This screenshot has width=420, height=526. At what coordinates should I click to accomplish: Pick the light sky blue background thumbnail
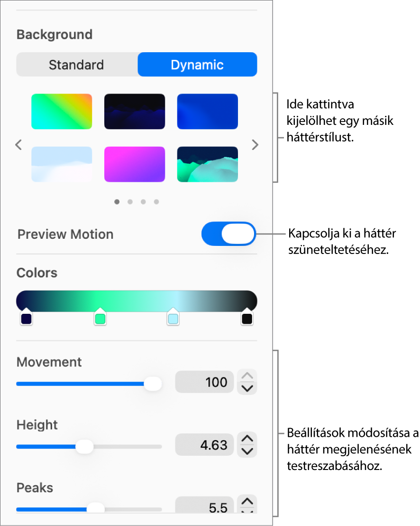coord(62,164)
